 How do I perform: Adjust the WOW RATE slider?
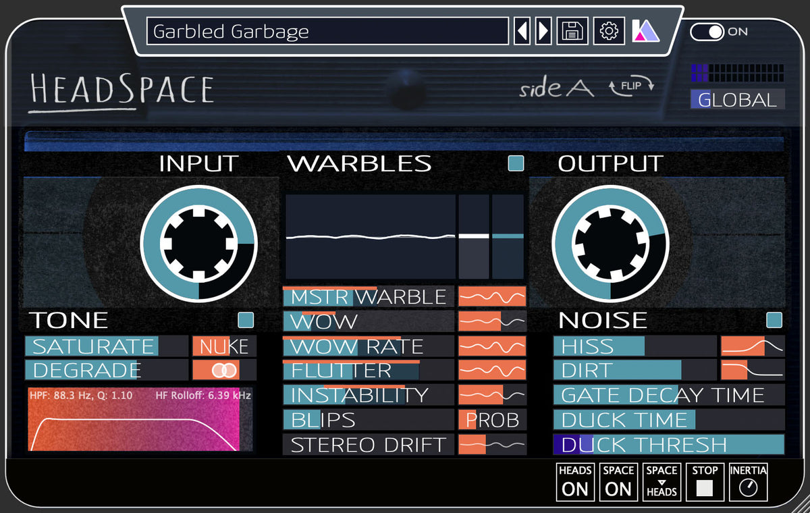click(x=369, y=346)
